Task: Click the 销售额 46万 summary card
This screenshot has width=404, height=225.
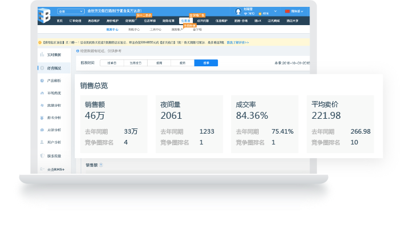Action: [114, 124]
